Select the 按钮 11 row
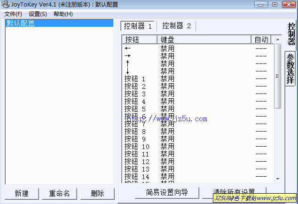This screenshot has height=204, width=298. click(x=198, y=154)
